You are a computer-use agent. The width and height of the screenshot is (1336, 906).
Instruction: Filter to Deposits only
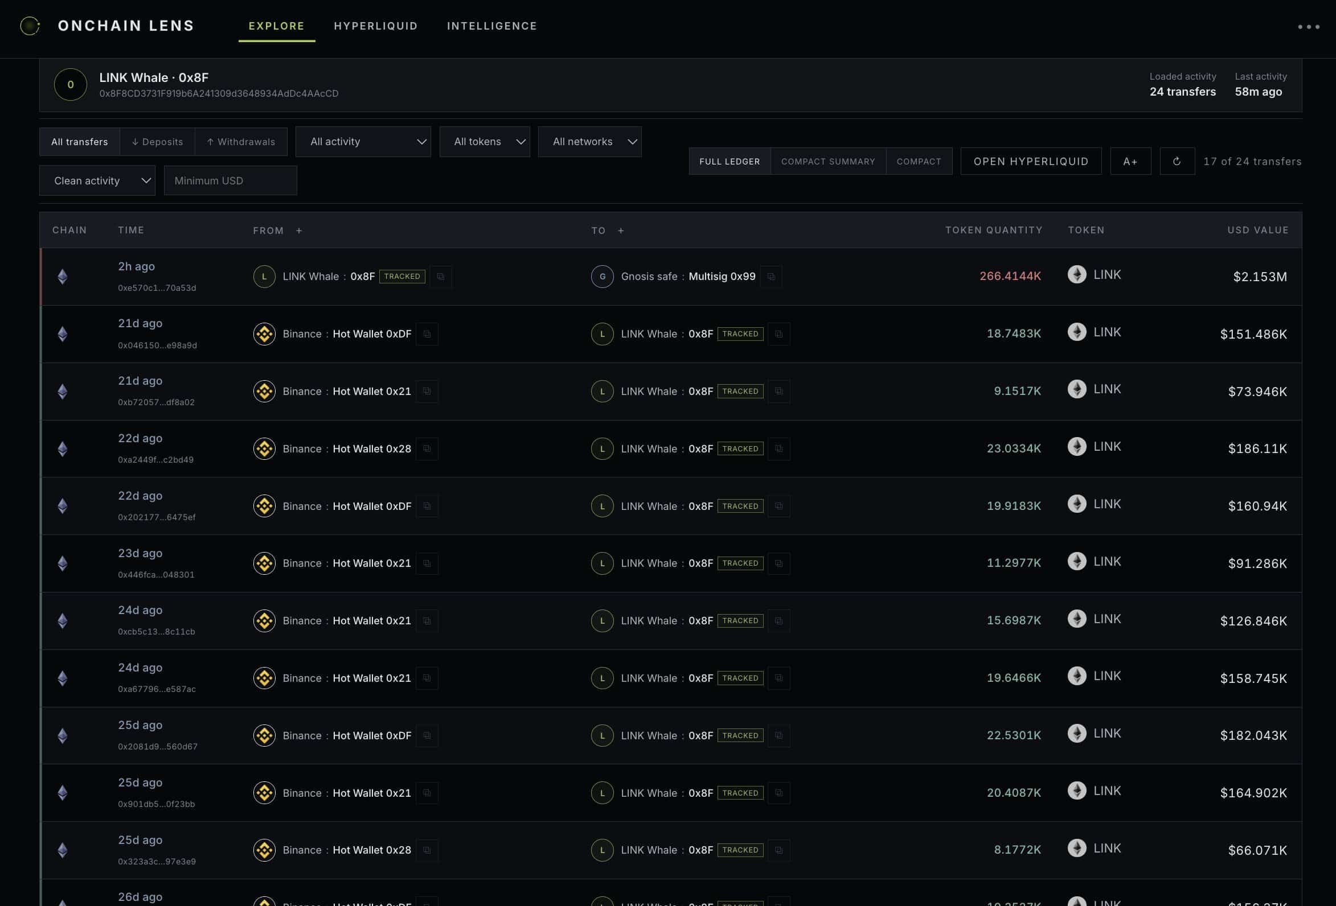157,142
